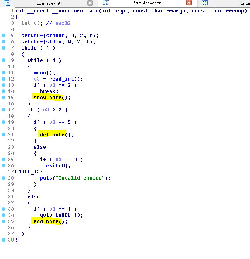250x259 pixels.
Task: Toggle breakpoint dot on line 15
Action: tap(3, 98)
